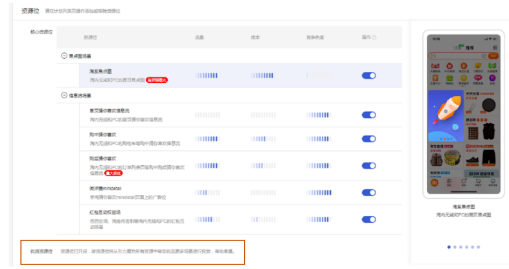Select the first active carousel dot
Viewport: 509px width, 269px height.
449,247
